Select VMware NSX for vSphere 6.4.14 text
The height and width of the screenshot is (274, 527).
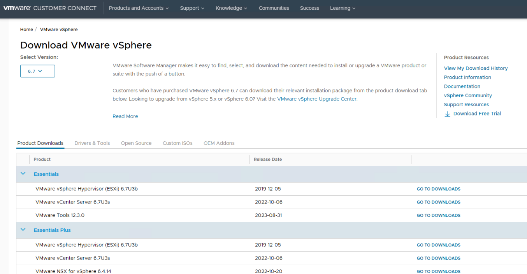73,271
